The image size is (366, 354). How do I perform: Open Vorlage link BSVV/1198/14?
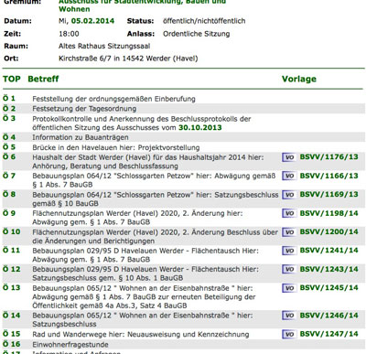pyautogui.click(x=328, y=213)
